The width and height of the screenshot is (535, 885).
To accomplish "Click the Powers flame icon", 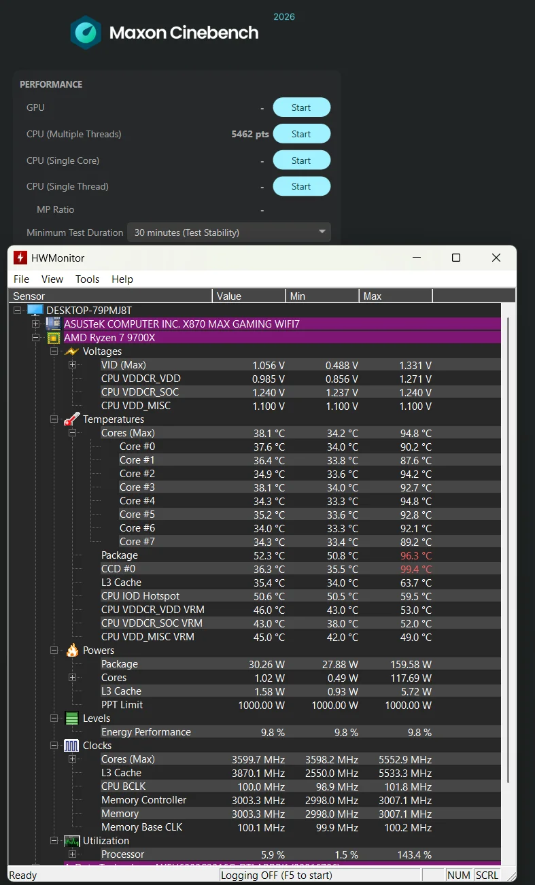I will [x=72, y=650].
